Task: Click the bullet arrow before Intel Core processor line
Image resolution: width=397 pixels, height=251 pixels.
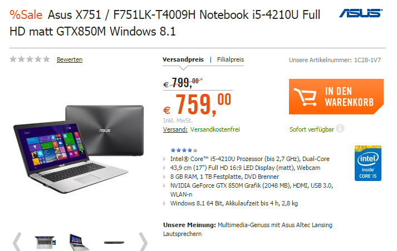Action: pos(165,159)
